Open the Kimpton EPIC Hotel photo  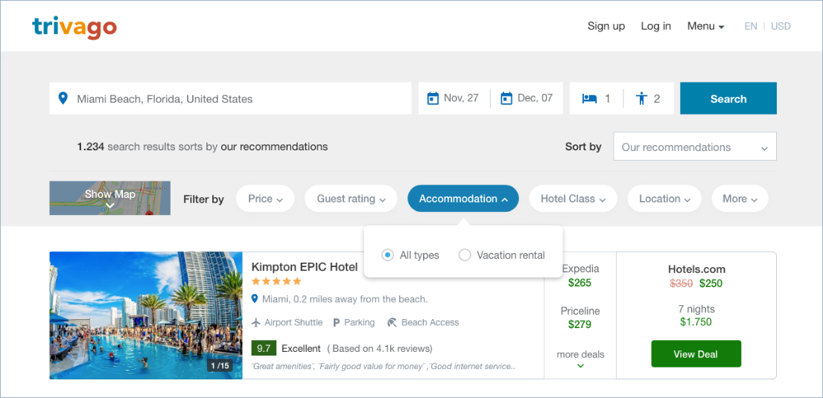[146, 315]
